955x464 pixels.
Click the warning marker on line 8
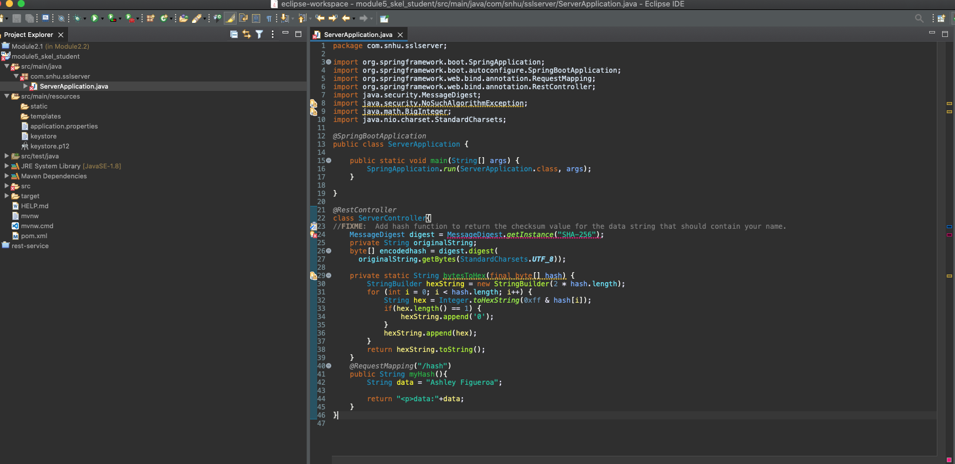314,103
